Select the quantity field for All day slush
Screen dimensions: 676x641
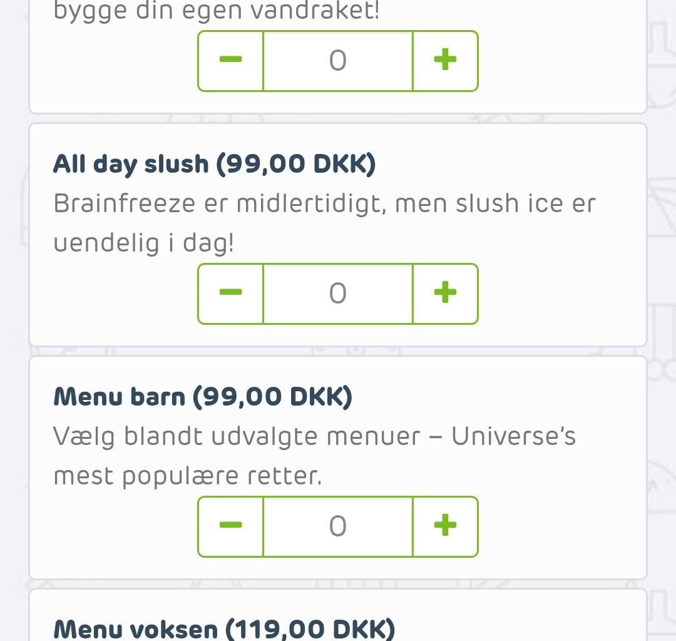(x=338, y=293)
